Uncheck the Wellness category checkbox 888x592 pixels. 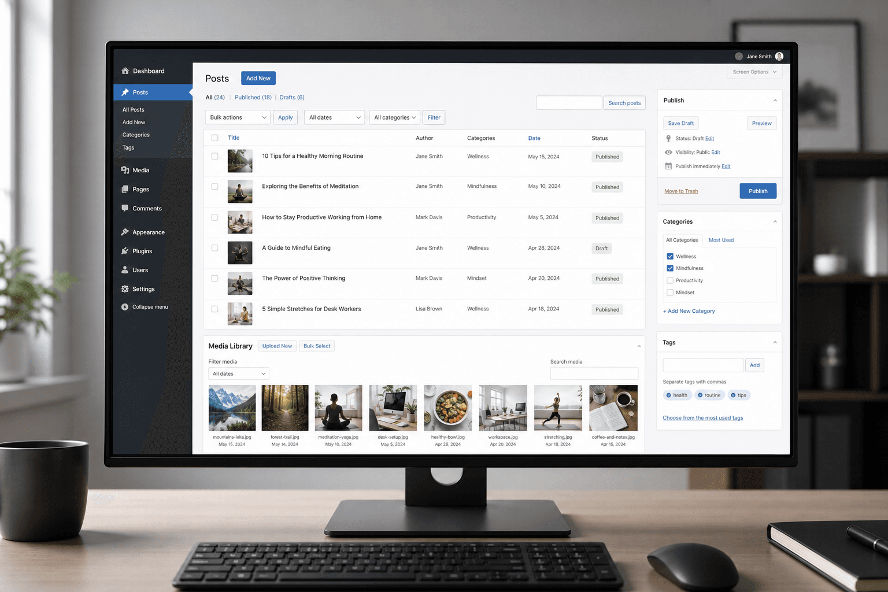pos(670,256)
